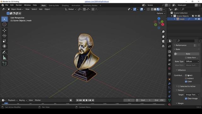Open the Particles properties tab
The height and width of the screenshot is (114, 202).
click(x=169, y=88)
